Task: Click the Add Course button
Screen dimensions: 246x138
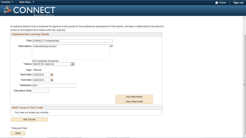Action: click(29, 119)
